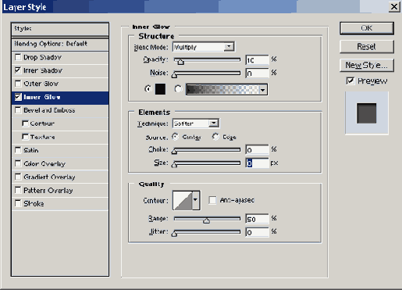Click the black glow color swatch
Screen dimensions: 402x290
pos(160,89)
